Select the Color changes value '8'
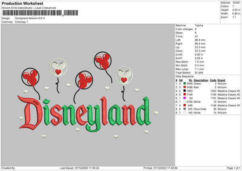 tap(196, 29)
